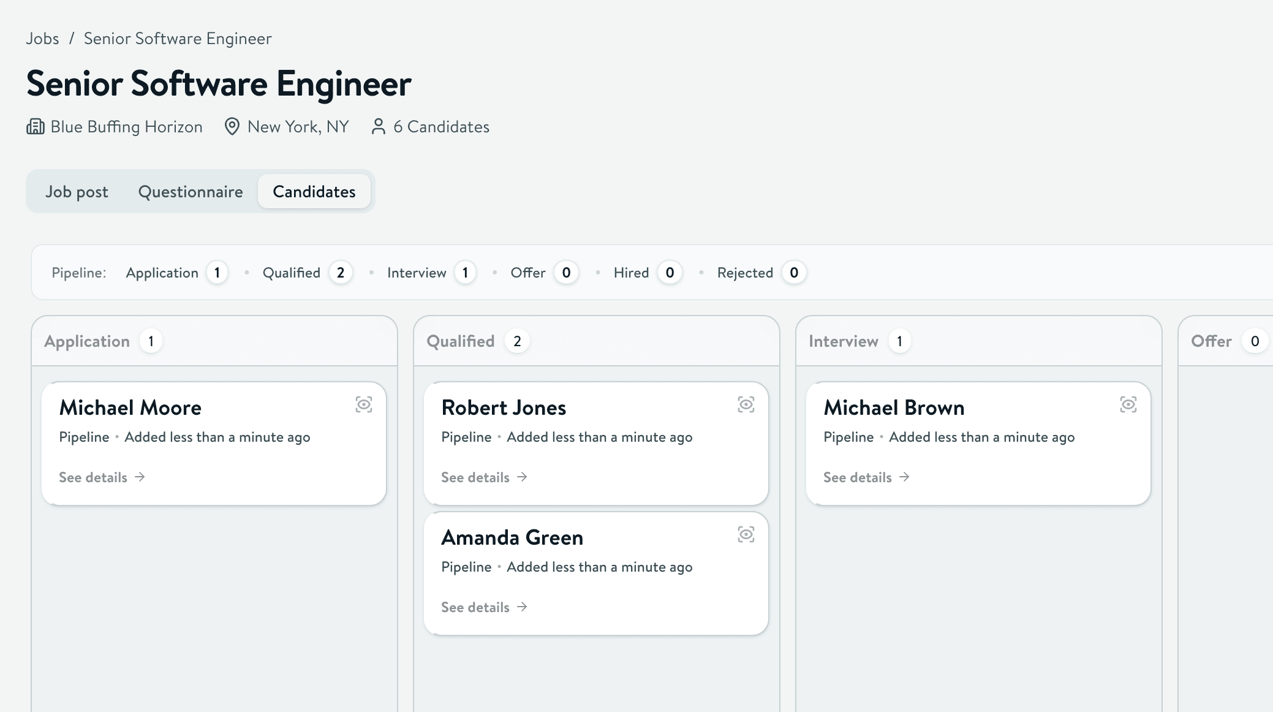
Task: Open quick preview of Michael Brown's card
Action: coord(1128,404)
